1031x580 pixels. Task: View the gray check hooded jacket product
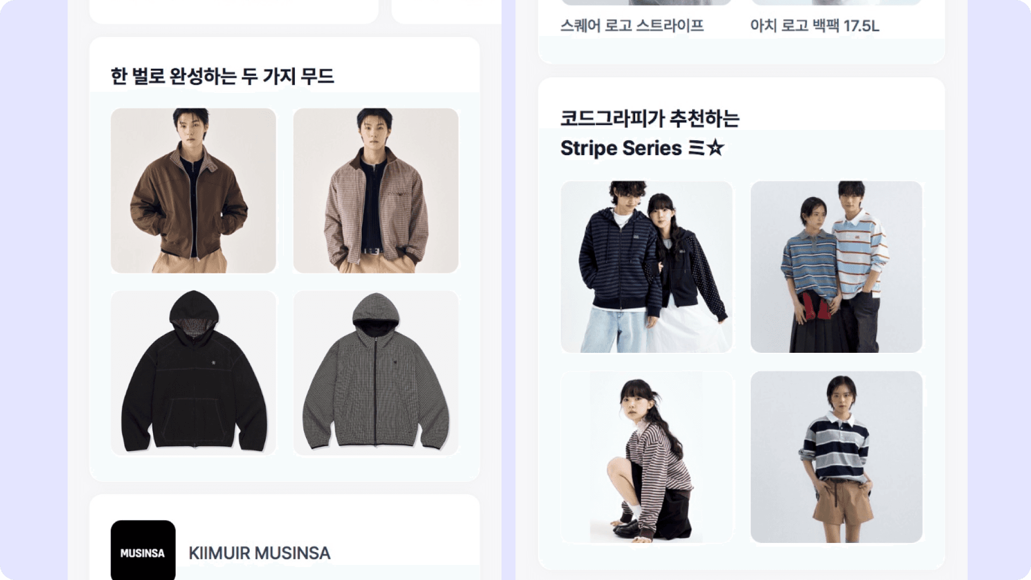click(x=376, y=373)
